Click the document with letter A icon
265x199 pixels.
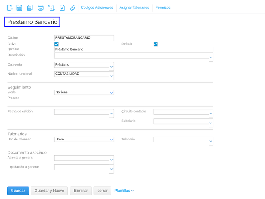tap(62, 8)
